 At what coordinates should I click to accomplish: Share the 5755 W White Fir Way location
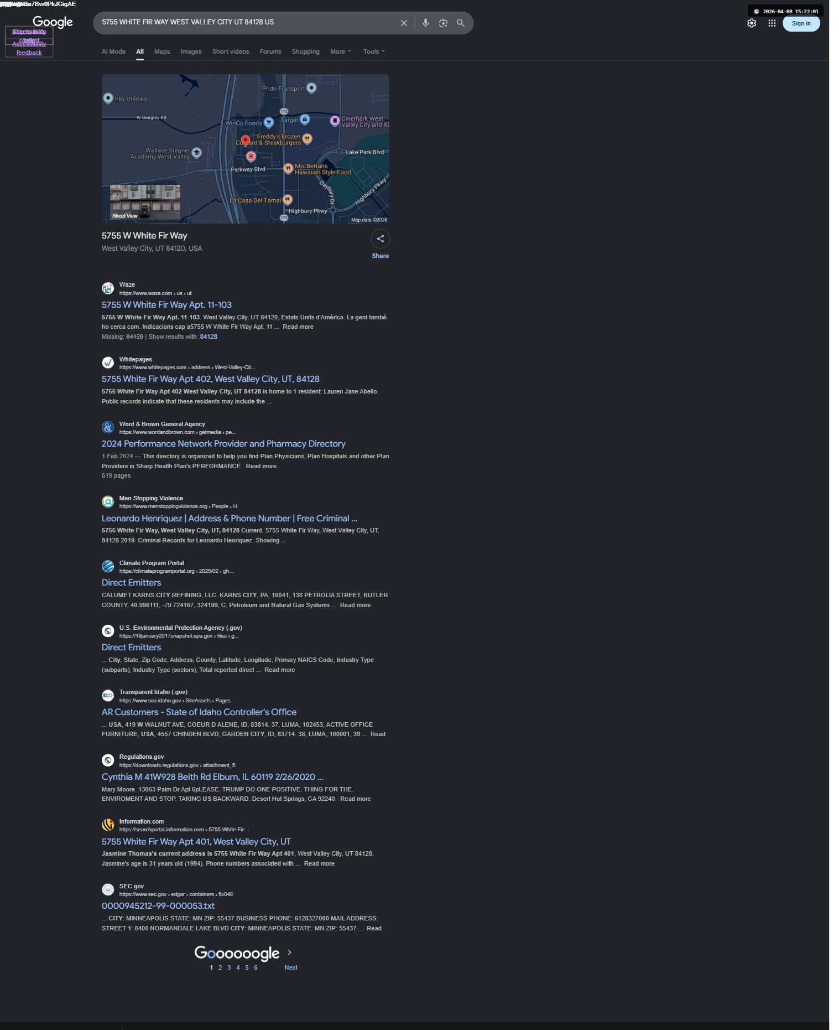381,239
